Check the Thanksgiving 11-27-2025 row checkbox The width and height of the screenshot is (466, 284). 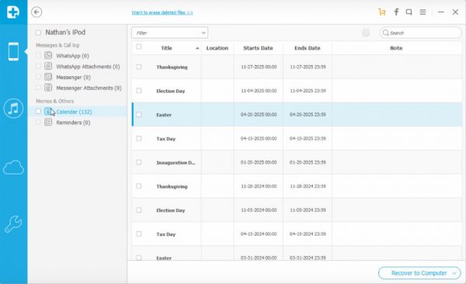[x=139, y=67]
